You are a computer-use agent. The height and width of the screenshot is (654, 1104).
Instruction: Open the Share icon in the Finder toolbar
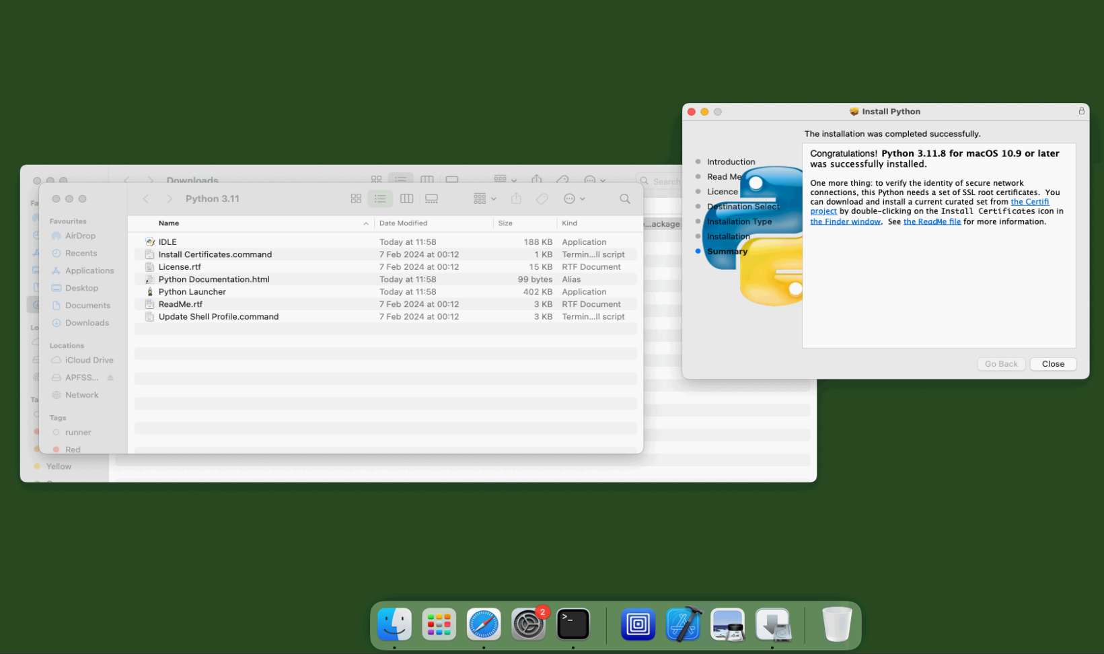(516, 198)
